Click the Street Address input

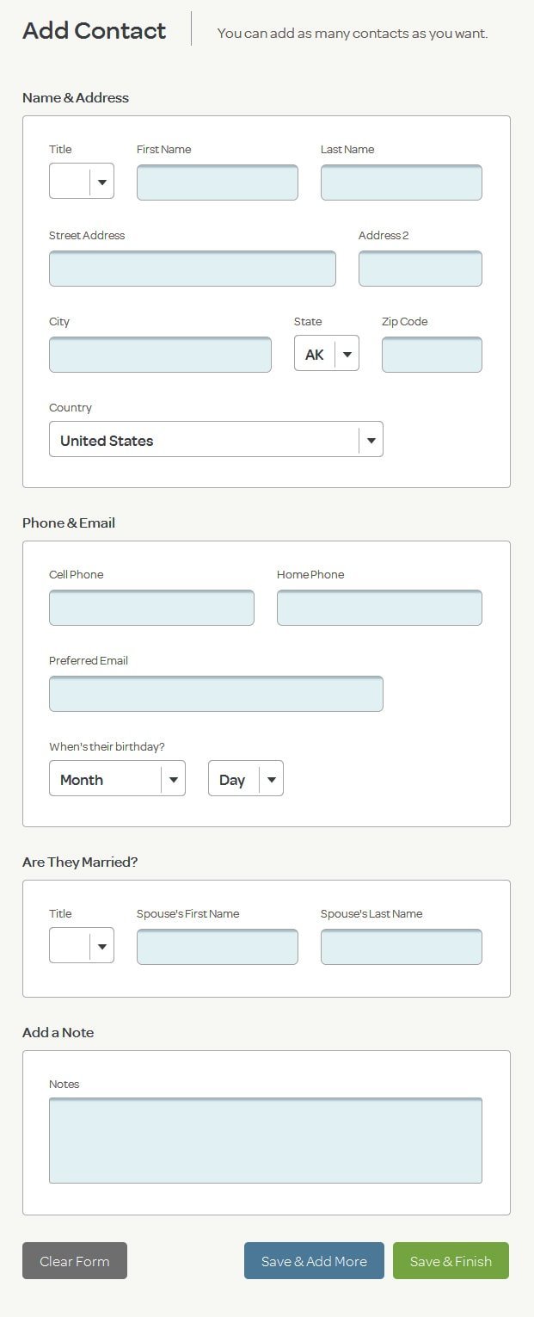click(x=193, y=269)
